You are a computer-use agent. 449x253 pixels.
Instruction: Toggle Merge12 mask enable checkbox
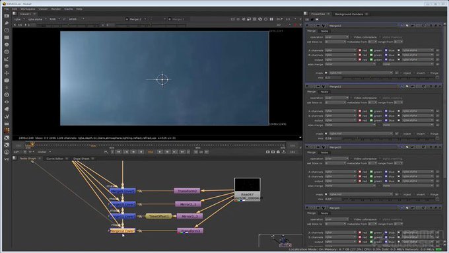point(326,73)
